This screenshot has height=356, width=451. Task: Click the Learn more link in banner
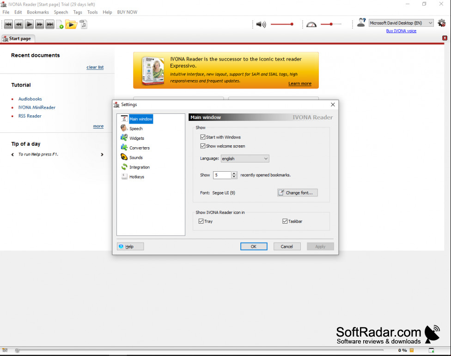click(x=300, y=83)
